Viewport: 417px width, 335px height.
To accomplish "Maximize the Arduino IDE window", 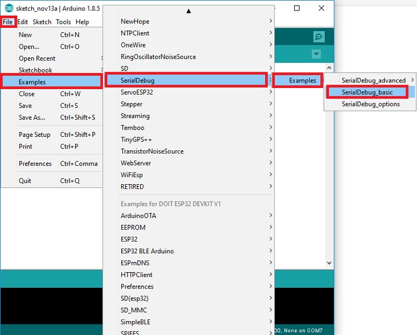I will point(297,8).
